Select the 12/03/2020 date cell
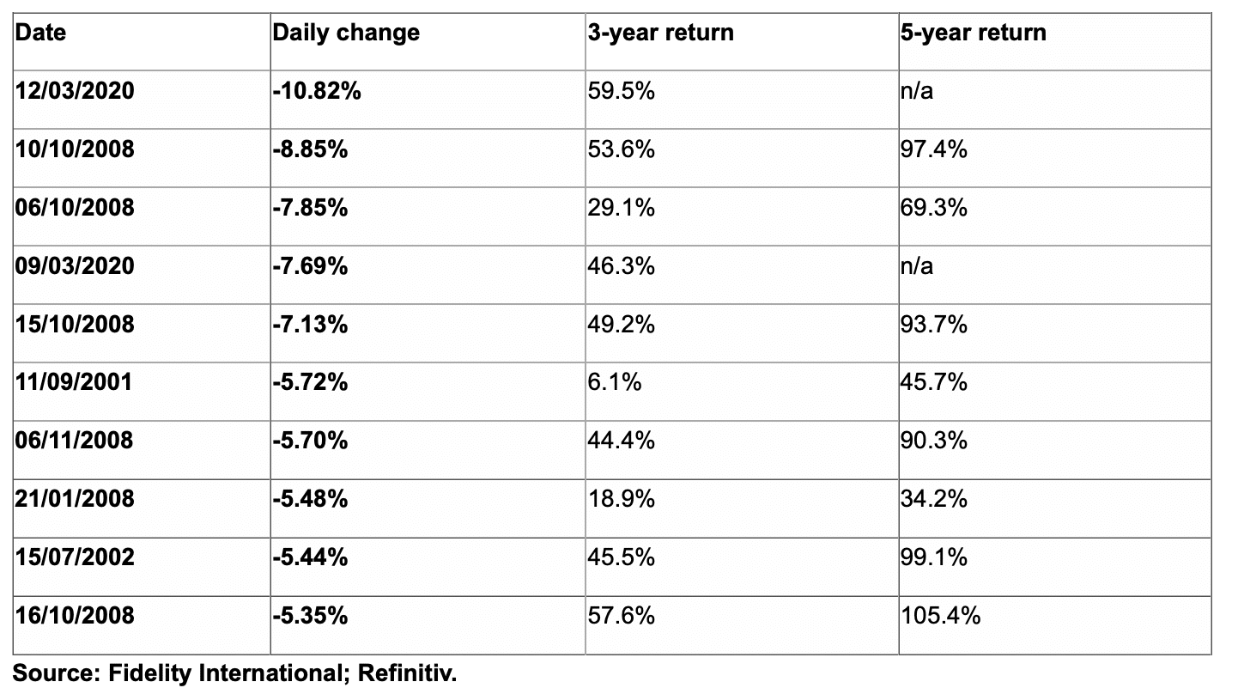This screenshot has height=694, width=1238. [x=142, y=99]
